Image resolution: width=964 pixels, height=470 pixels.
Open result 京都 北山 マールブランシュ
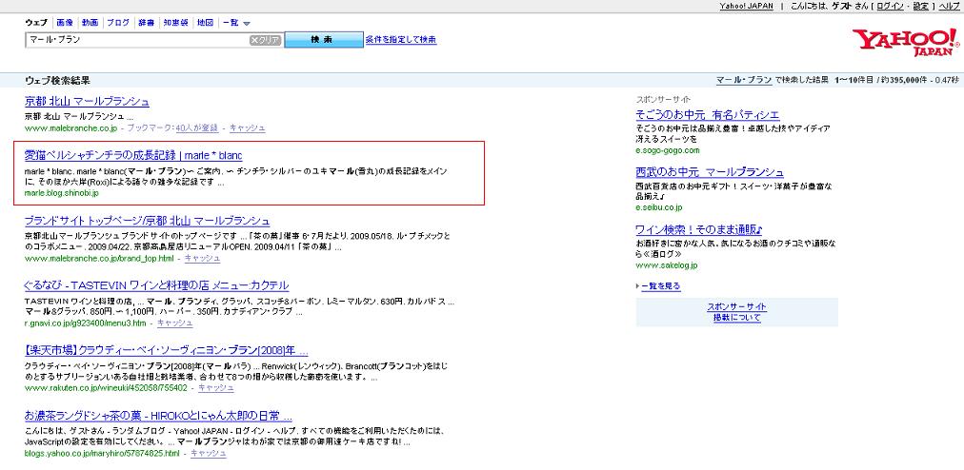(88, 102)
